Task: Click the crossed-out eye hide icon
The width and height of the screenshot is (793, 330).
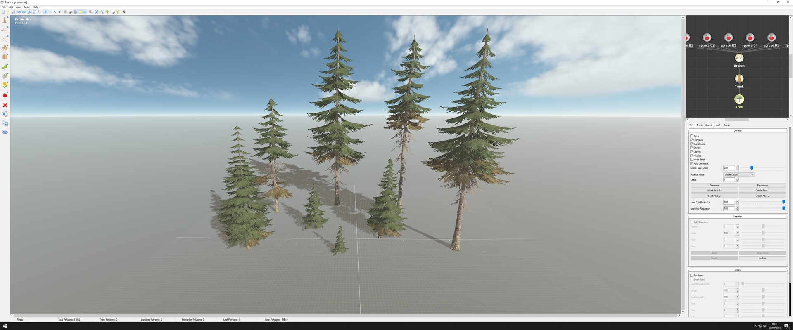Action: [5, 132]
